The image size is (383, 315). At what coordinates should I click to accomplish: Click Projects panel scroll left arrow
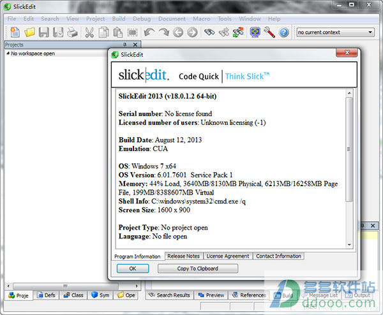pos(8,286)
